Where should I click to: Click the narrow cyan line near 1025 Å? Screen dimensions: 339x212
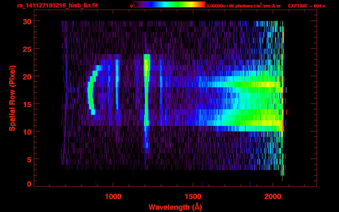point(117,84)
